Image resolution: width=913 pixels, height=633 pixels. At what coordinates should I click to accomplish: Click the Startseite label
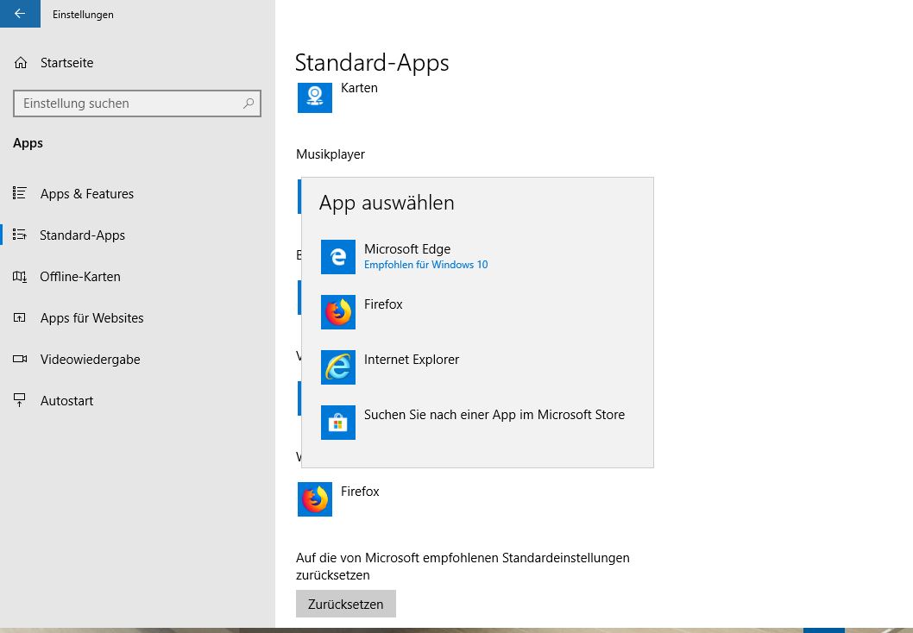tap(67, 63)
